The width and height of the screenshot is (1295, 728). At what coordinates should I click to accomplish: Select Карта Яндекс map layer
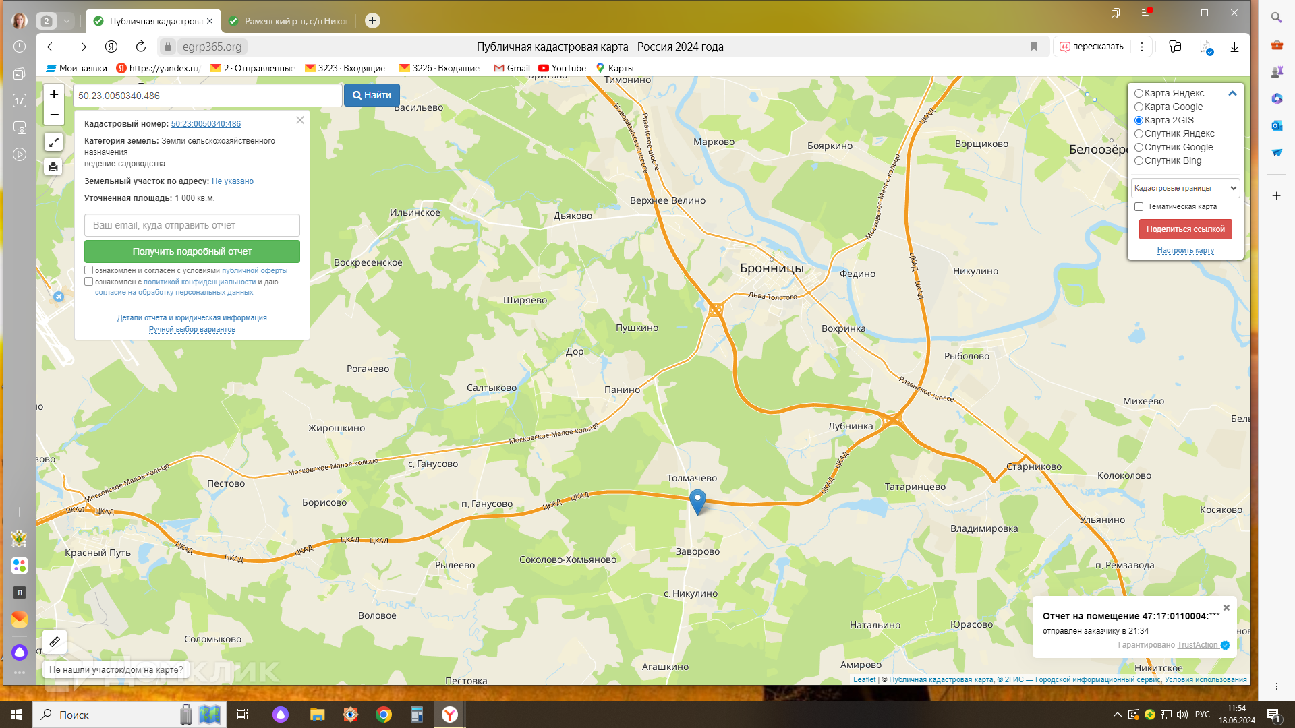click(x=1139, y=93)
